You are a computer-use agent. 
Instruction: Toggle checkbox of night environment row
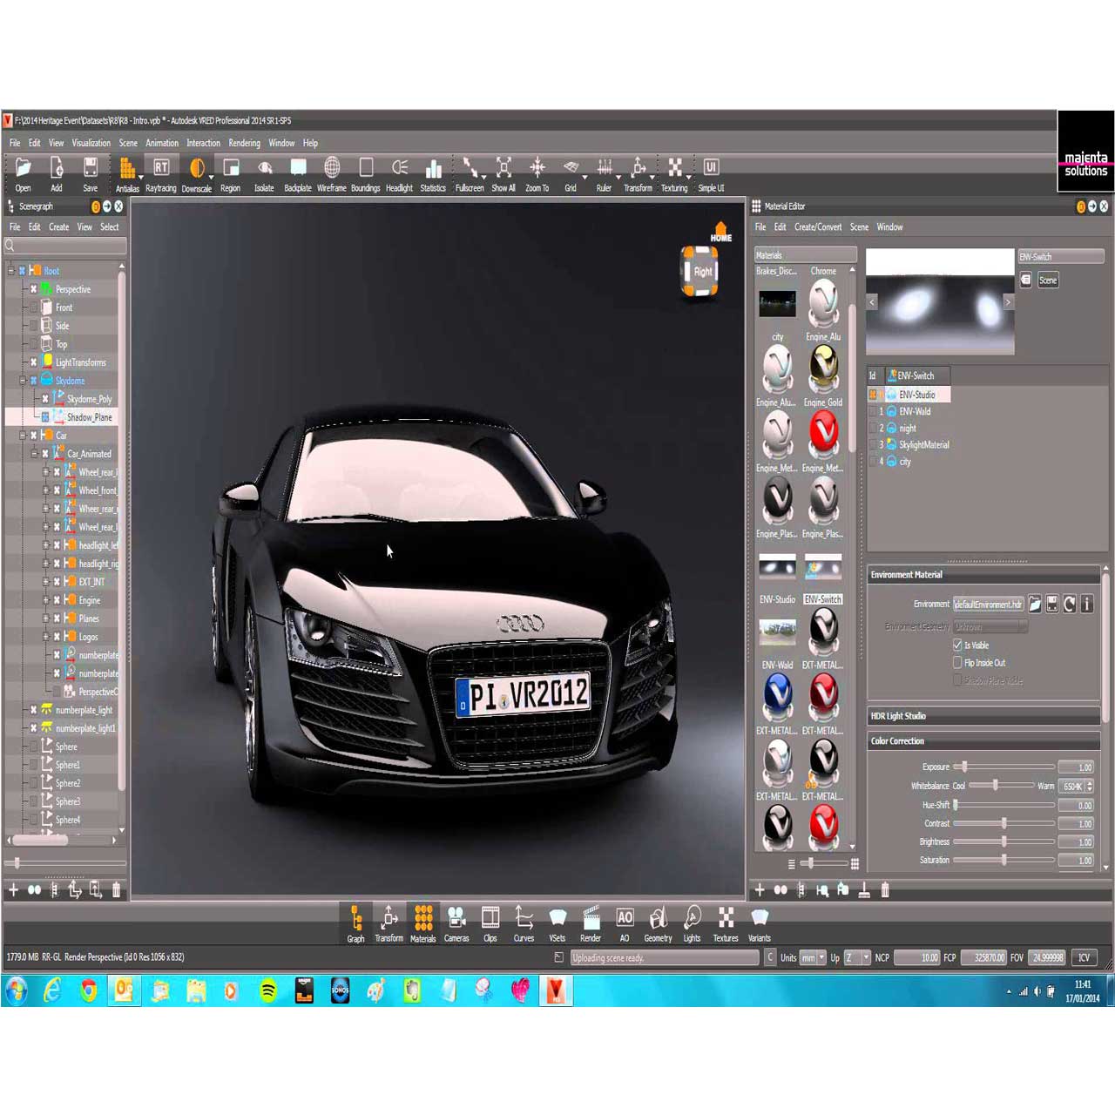(873, 429)
